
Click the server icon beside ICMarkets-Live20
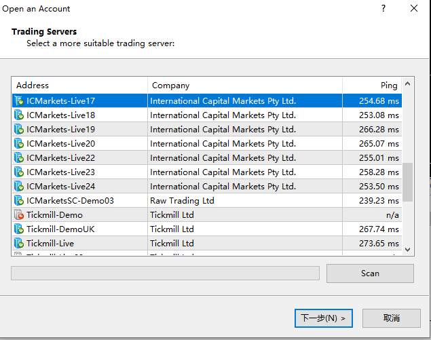point(19,143)
